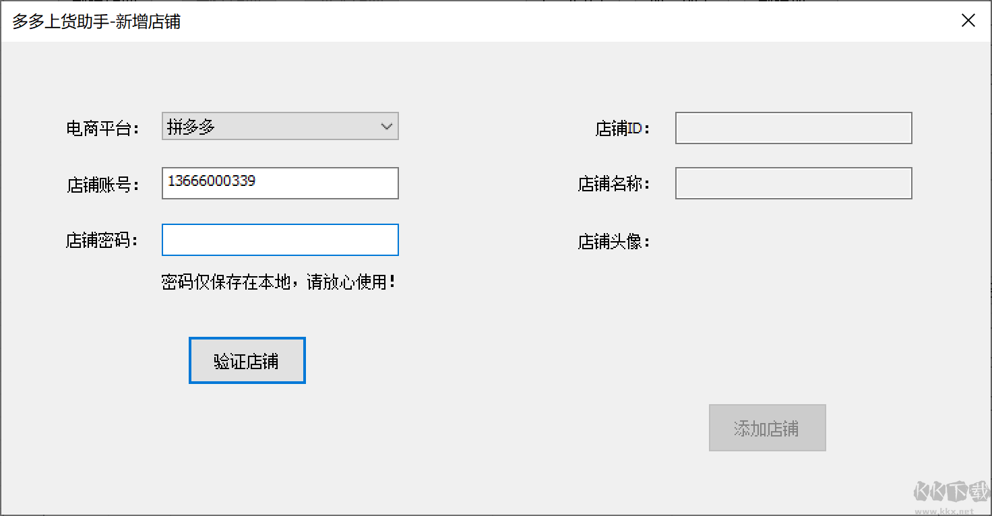The image size is (992, 516).
Task: Click the 密码仅保存在本地 hint text
Action: pos(279,282)
